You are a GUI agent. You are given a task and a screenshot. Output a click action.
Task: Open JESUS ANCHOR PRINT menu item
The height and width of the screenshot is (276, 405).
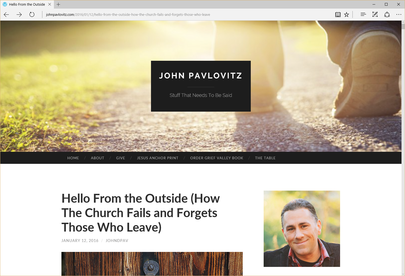[158, 158]
